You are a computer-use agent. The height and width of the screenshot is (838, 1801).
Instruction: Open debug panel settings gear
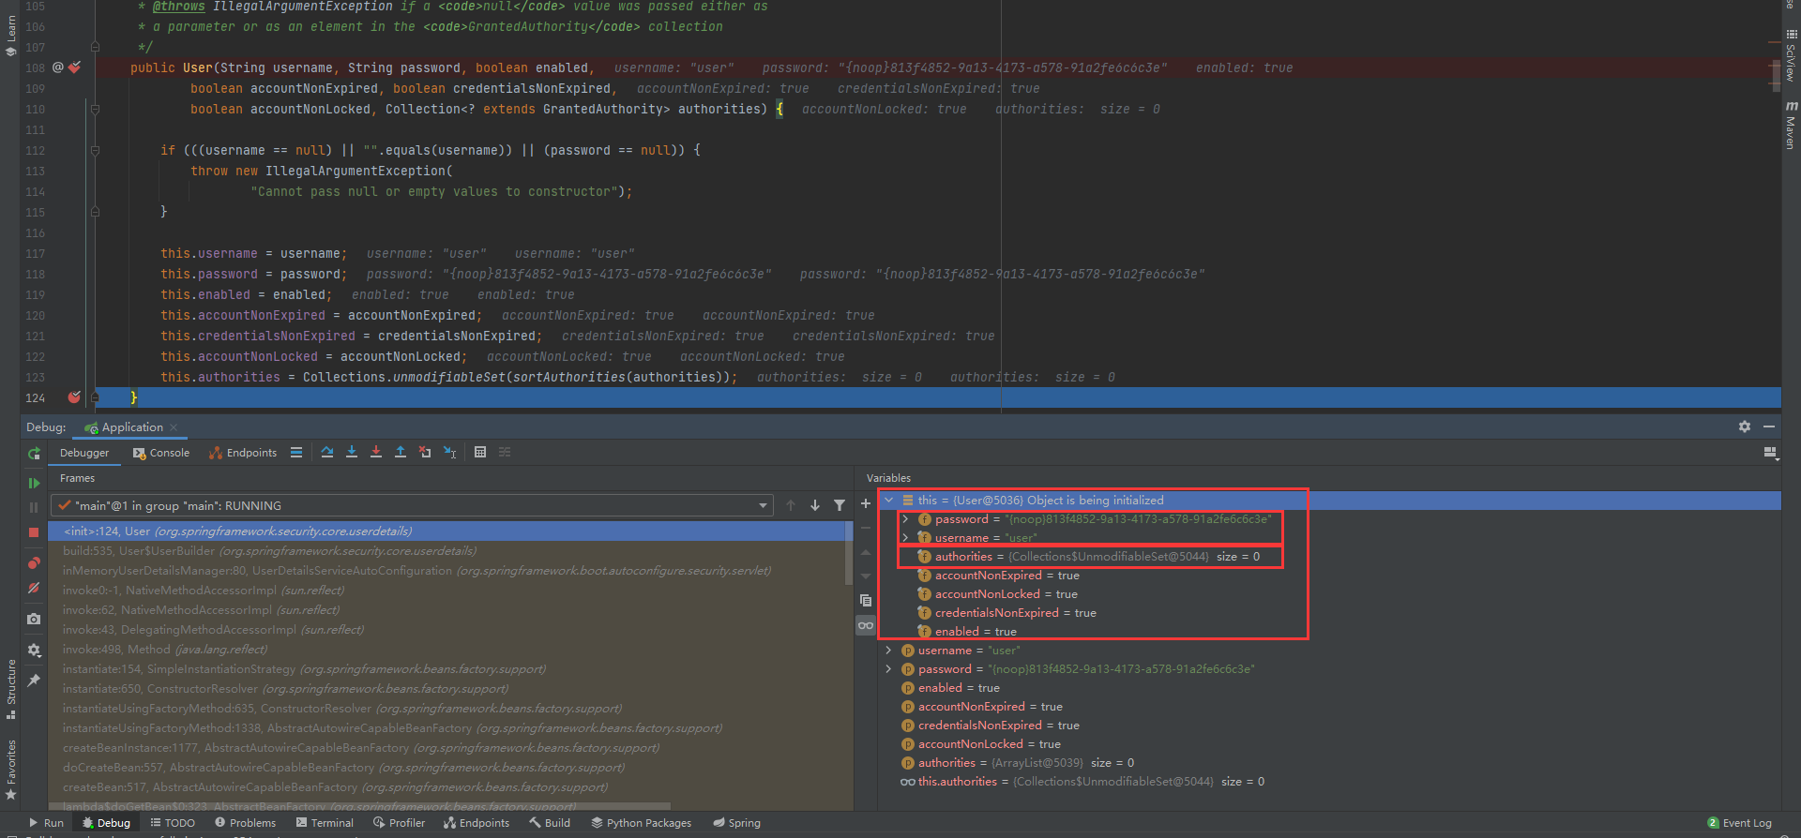coord(1745,426)
